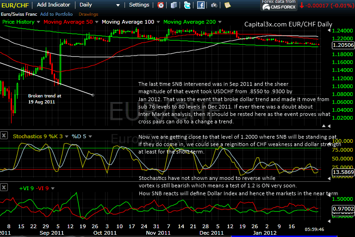This screenshot has height=237, width=355.
Task: Click the CMS Forex logo
Action: 279,7
